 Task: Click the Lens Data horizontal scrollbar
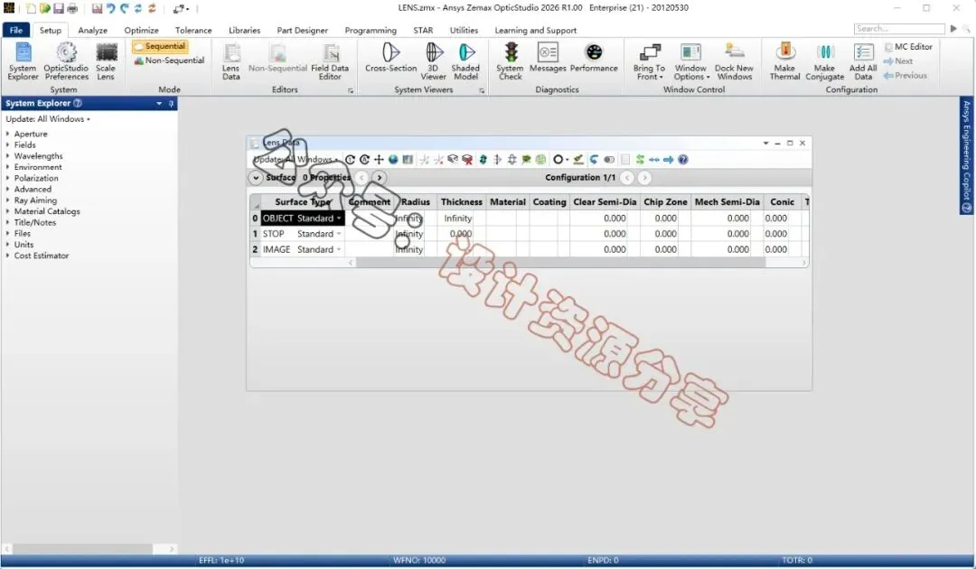(x=560, y=263)
